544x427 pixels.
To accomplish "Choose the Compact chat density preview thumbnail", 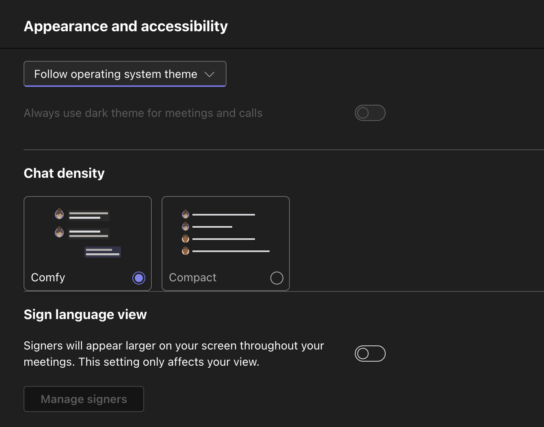I will tap(226, 233).
